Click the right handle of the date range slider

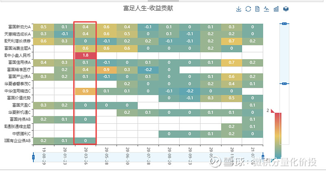[x=263, y=157]
